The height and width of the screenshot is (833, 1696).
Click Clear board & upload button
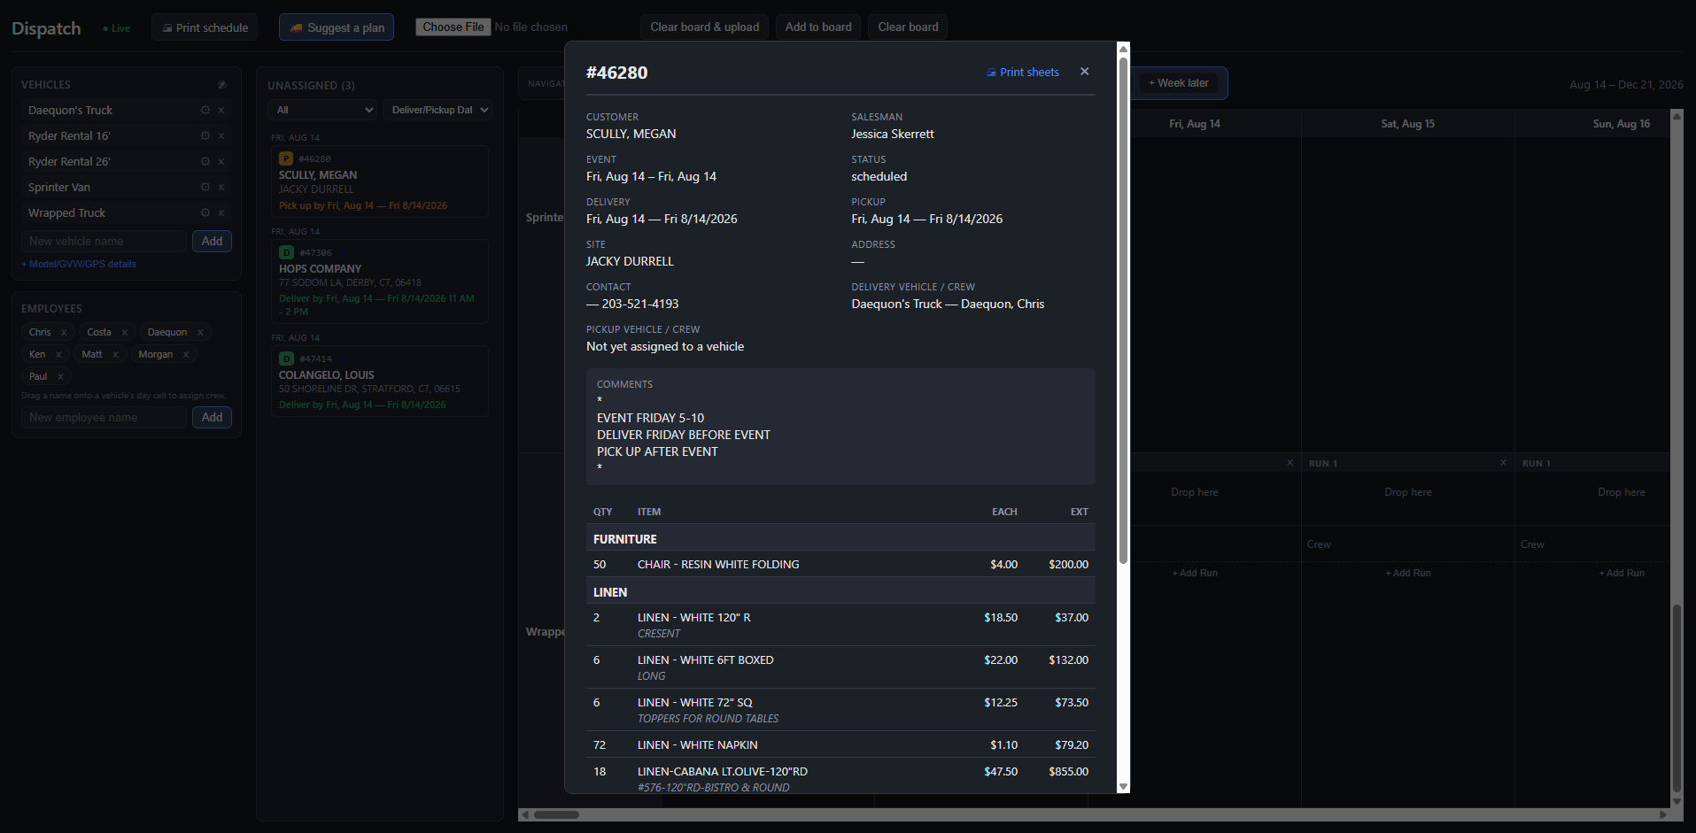[x=704, y=27]
